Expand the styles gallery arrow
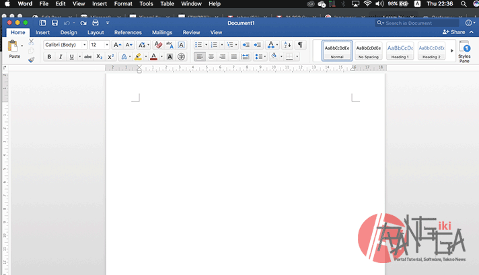The height and width of the screenshot is (275, 479). (x=451, y=50)
